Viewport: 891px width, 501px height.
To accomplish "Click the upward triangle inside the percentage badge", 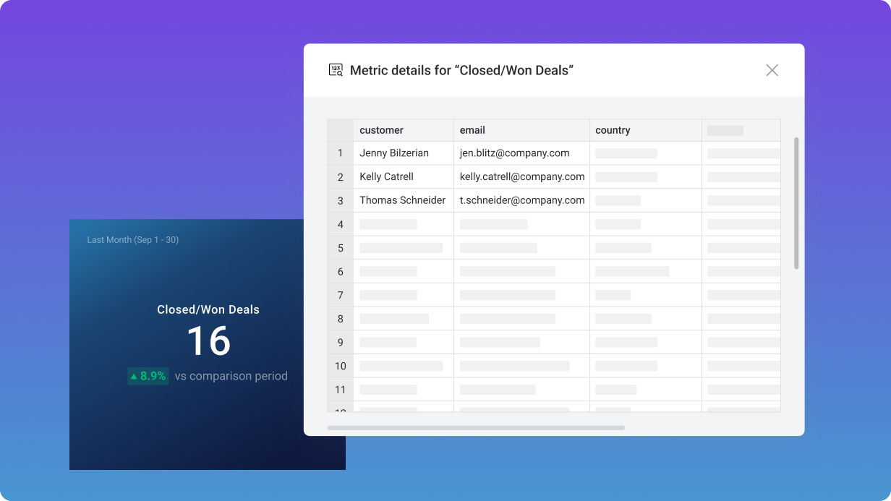I will coord(133,376).
